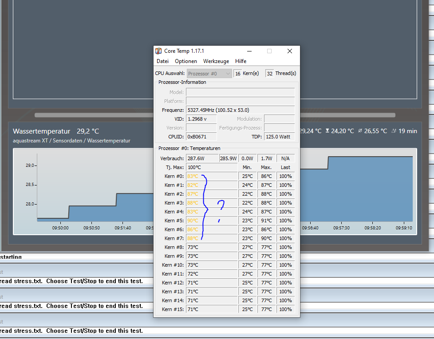434x339 pixels.
Task: Click the Max. column header
Action: point(266,167)
